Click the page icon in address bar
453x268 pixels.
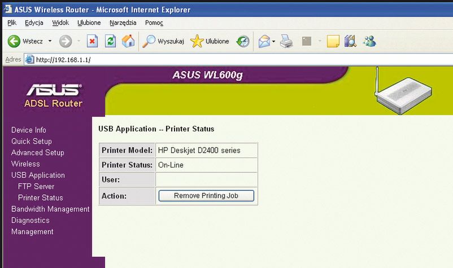click(29, 60)
